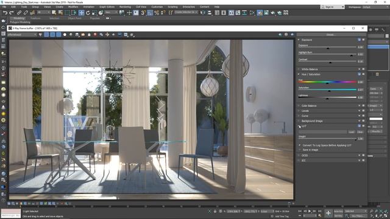This screenshot has width=390, height=219.
Task: Open the Sign In dropdown
Action: point(333,7)
